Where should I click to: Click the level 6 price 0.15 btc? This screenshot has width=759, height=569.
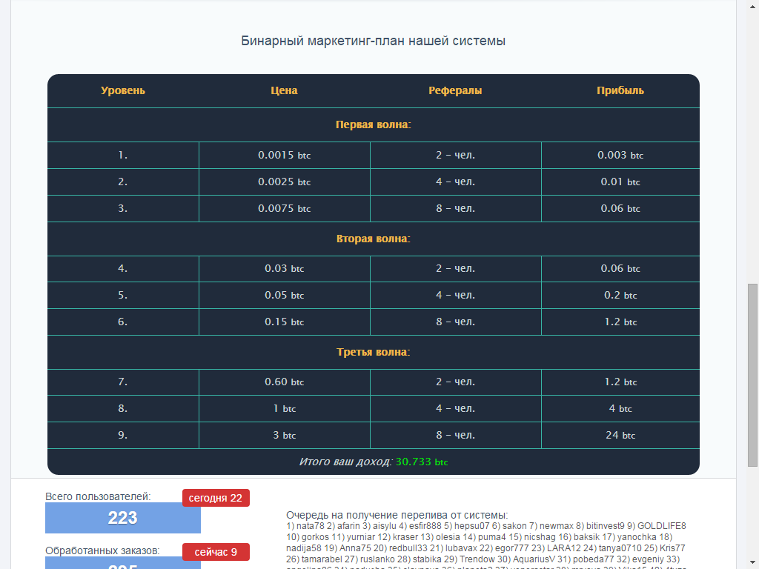pyautogui.click(x=284, y=322)
